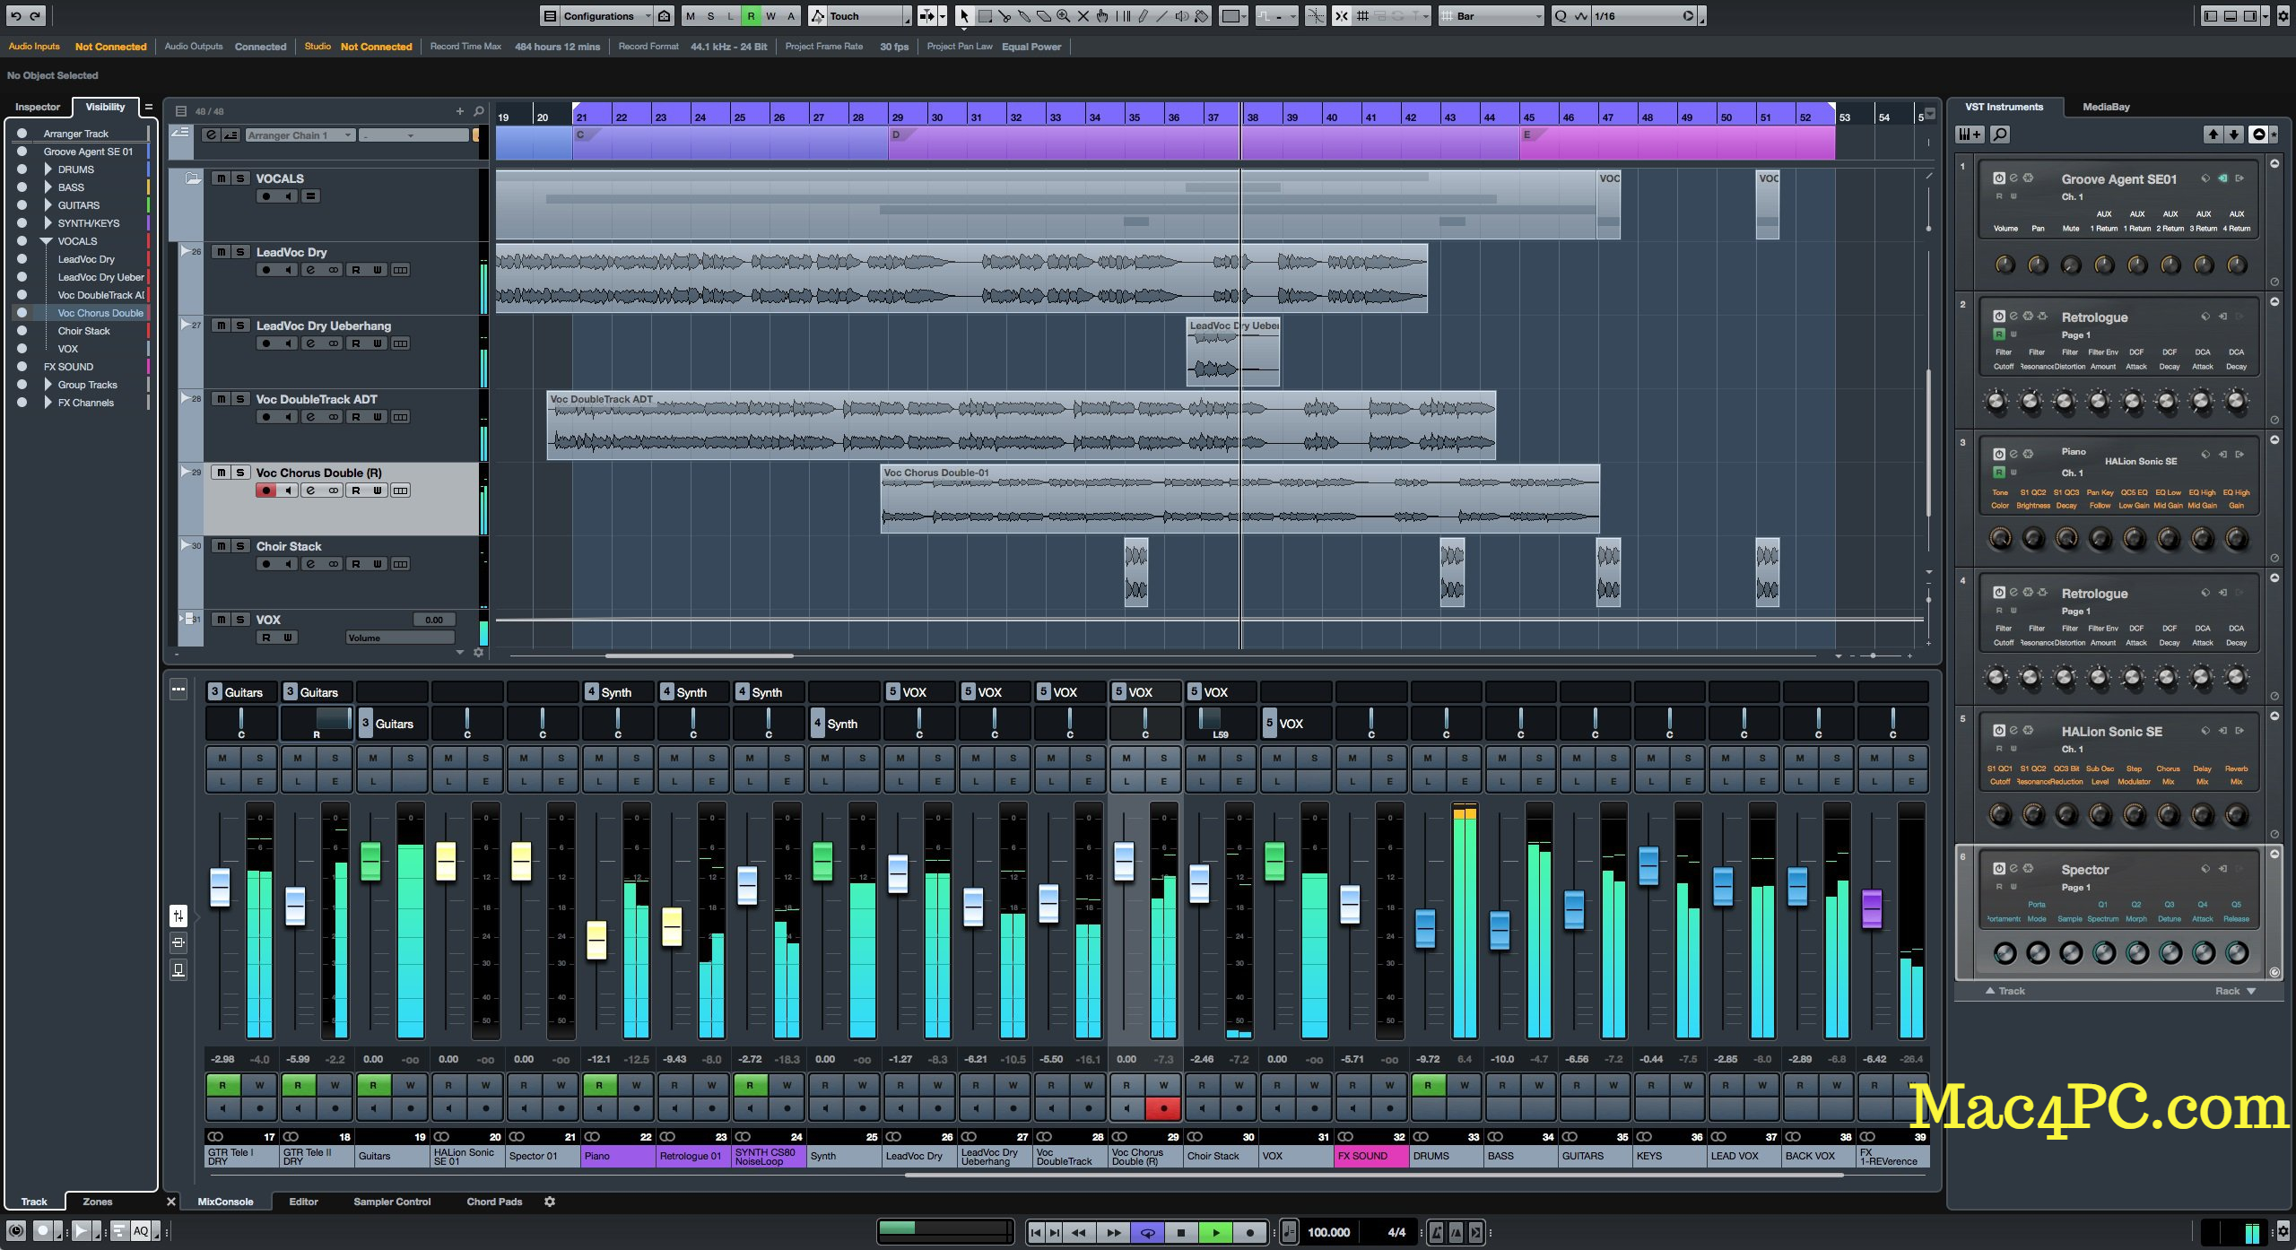This screenshot has height=1250, width=2296.
Task: Select the Touch automation mode button
Action: pos(868,15)
